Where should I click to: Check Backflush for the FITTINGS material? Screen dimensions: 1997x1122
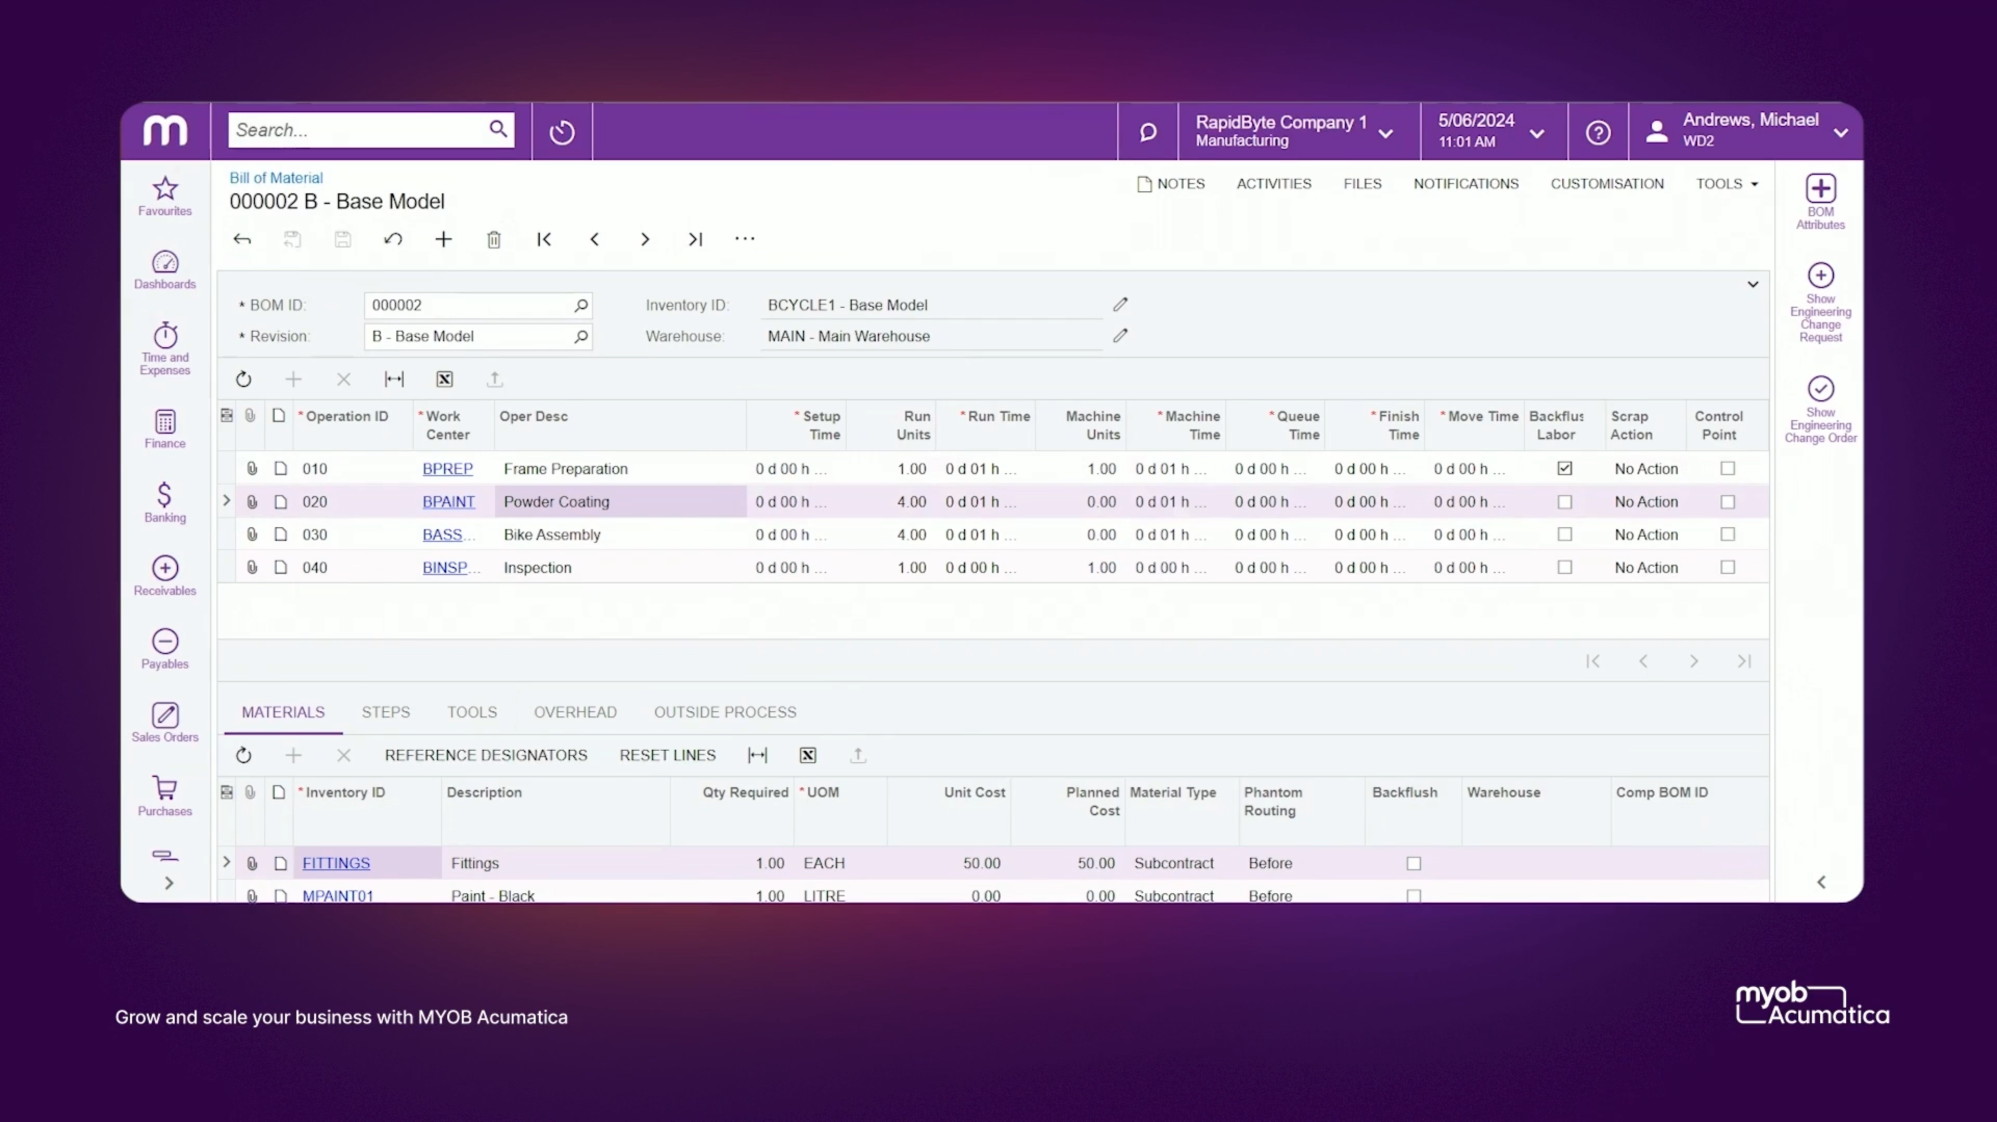click(1414, 863)
